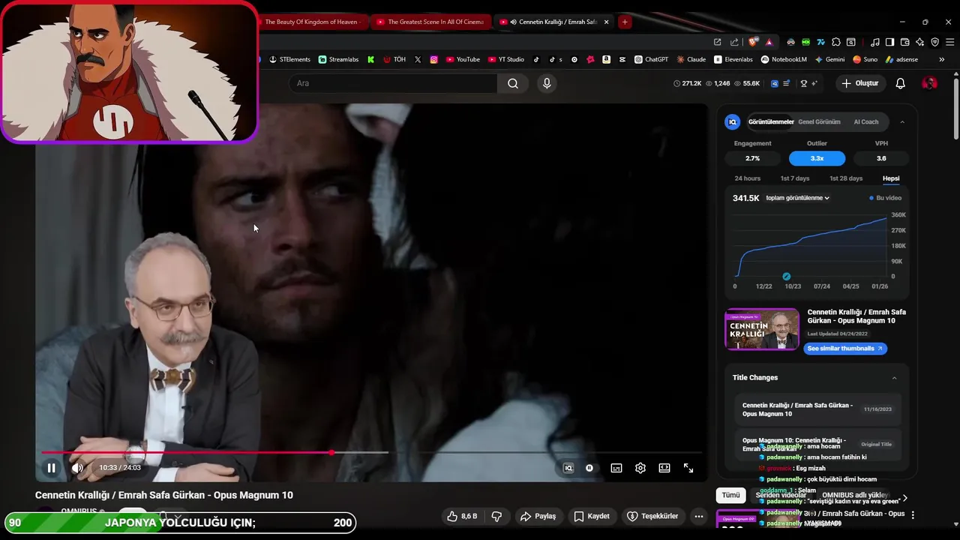Switch player to theater mode
Image resolution: width=960 pixels, height=540 pixels.
point(664,468)
